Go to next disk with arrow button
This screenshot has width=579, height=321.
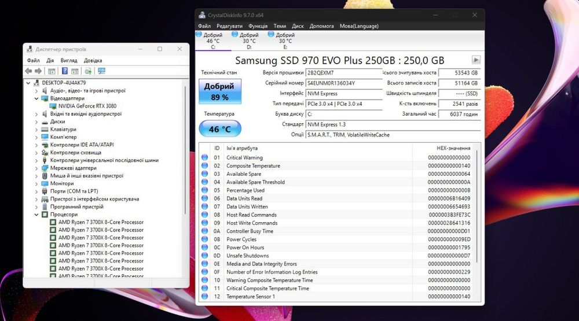[x=476, y=60]
